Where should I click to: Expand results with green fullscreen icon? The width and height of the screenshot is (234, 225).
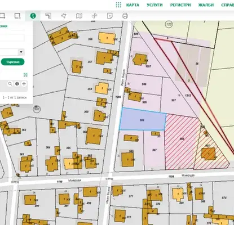pos(25,75)
